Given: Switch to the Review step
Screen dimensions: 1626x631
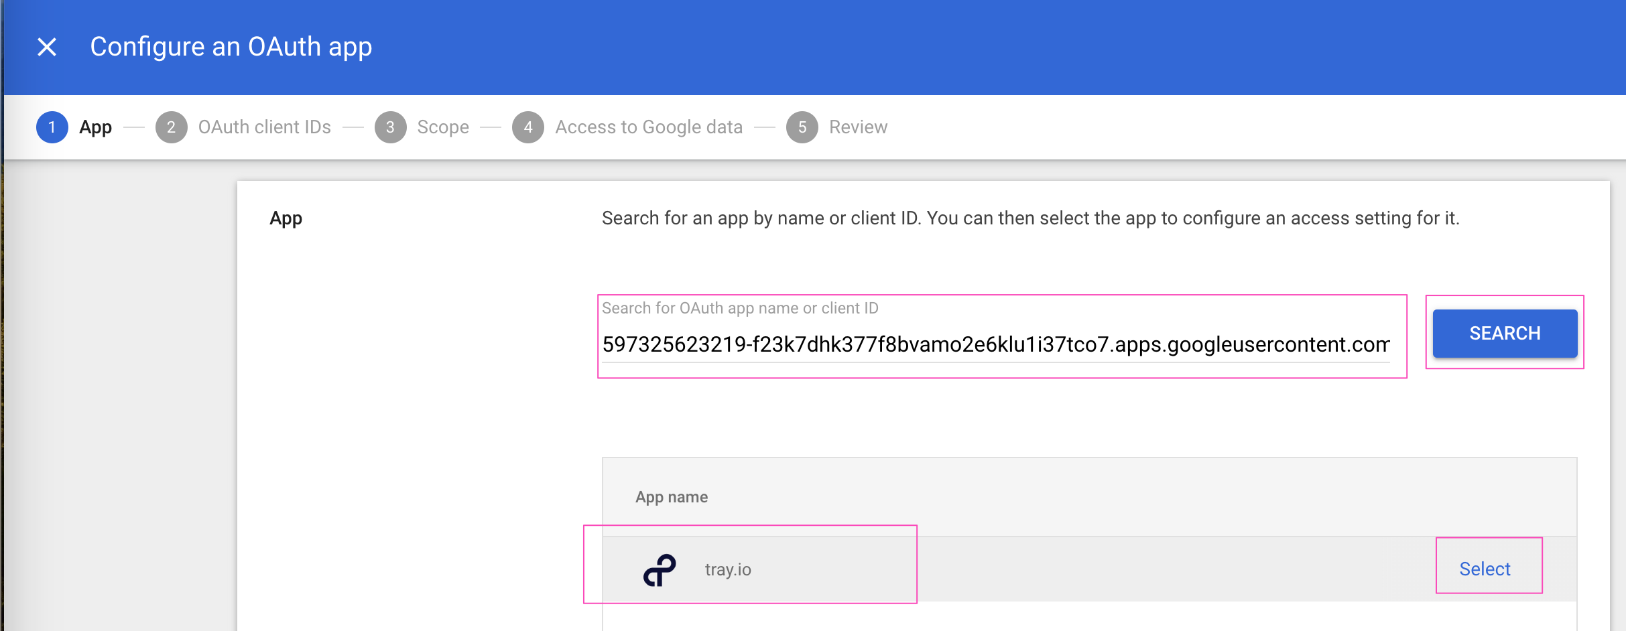Looking at the screenshot, I should [858, 127].
